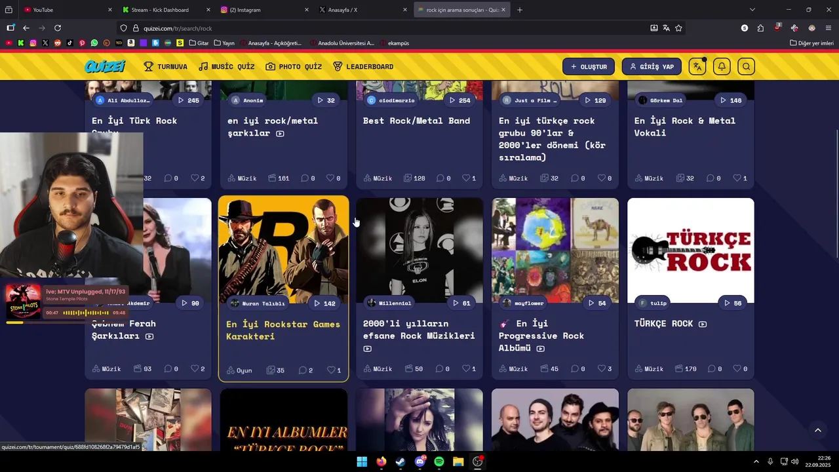
Task: Click the Oyun category tag on Rockstar card
Action: [240, 370]
